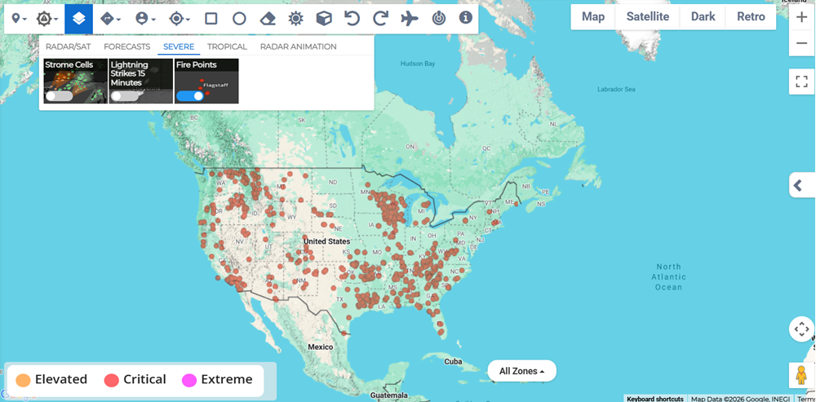Open the RADAR ANIMATION tab
This screenshot has width=816, height=402.
(298, 46)
